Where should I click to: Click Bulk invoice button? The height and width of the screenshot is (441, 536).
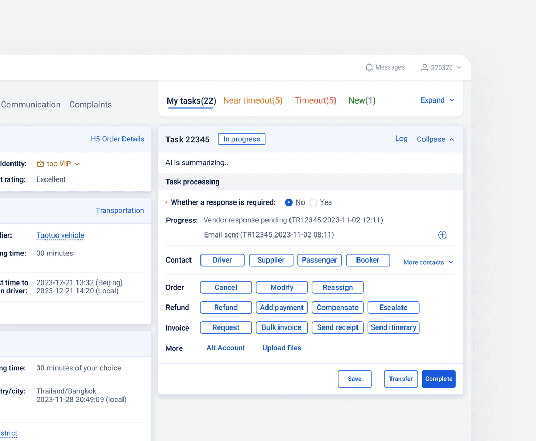click(282, 328)
